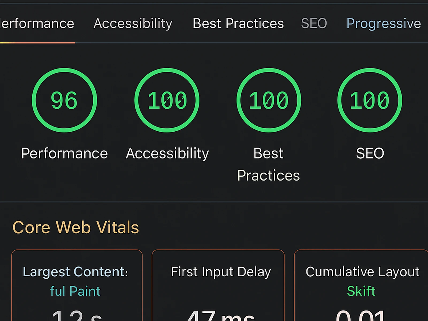Click the Accessibility label under the gauge

click(x=167, y=154)
